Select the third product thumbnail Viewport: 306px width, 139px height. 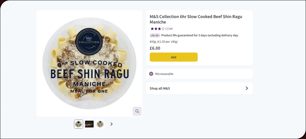pyautogui.click(x=100, y=124)
